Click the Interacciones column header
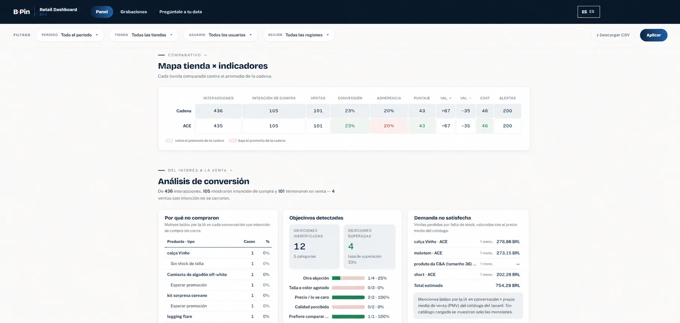Screen dimensions: 680x323 (218, 98)
